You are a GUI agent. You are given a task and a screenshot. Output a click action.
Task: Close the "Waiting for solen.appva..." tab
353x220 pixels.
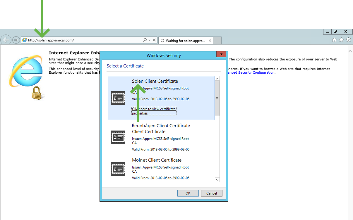point(210,41)
